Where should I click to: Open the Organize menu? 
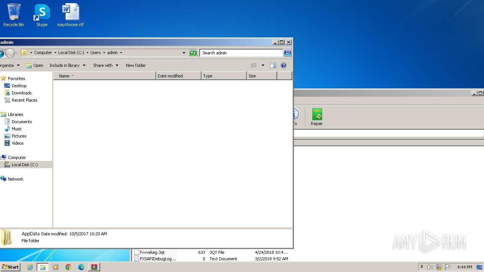pyautogui.click(x=9, y=65)
